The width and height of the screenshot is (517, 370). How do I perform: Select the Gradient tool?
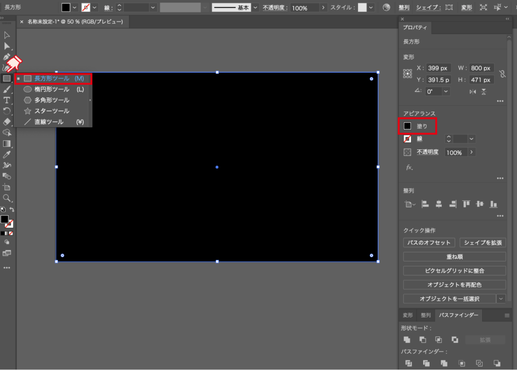(x=7, y=144)
